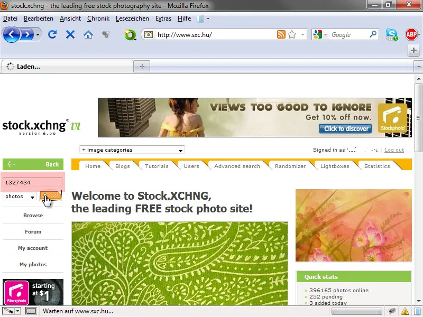Subscribe via the orange RSS feed icon
Image resolution: width=423 pixels, height=317 pixels.
coord(281,34)
